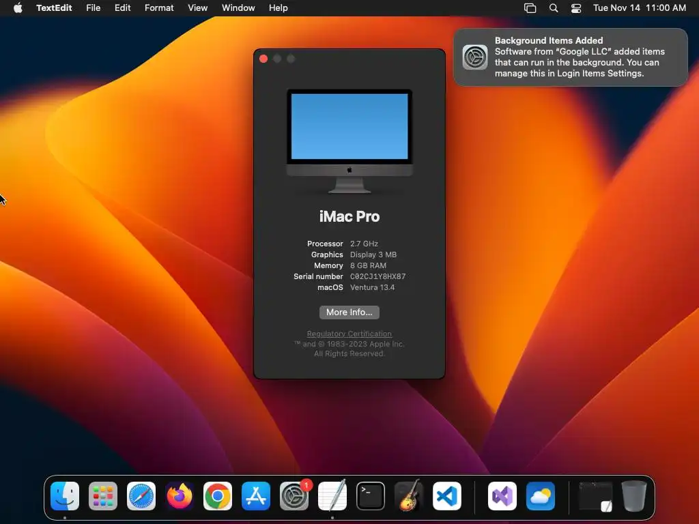699x524 pixels.
Task: Launch Launchpad from the dock
Action: (x=103, y=495)
